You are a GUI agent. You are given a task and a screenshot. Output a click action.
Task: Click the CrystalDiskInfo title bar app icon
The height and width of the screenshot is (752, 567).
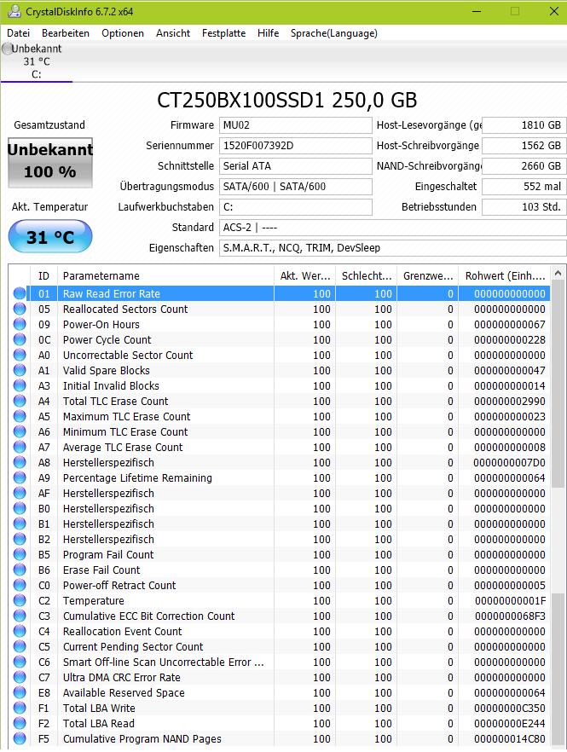coord(14,12)
